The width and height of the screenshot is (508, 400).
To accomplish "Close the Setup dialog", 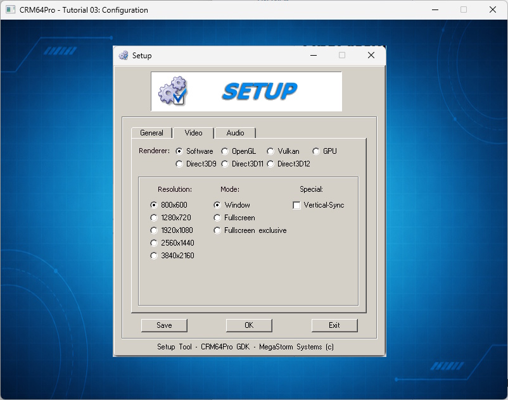I will [371, 55].
